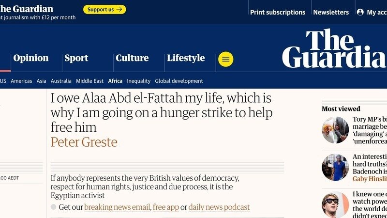Click The Guardian large logo
The height and width of the screenshot is (218, 387).
[x=334, y=48]
